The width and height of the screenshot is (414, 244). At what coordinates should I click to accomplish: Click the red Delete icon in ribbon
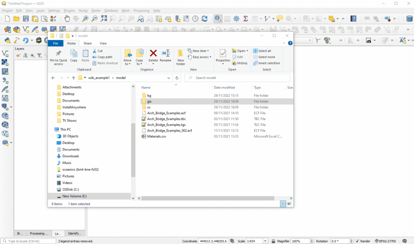[153, 56]
